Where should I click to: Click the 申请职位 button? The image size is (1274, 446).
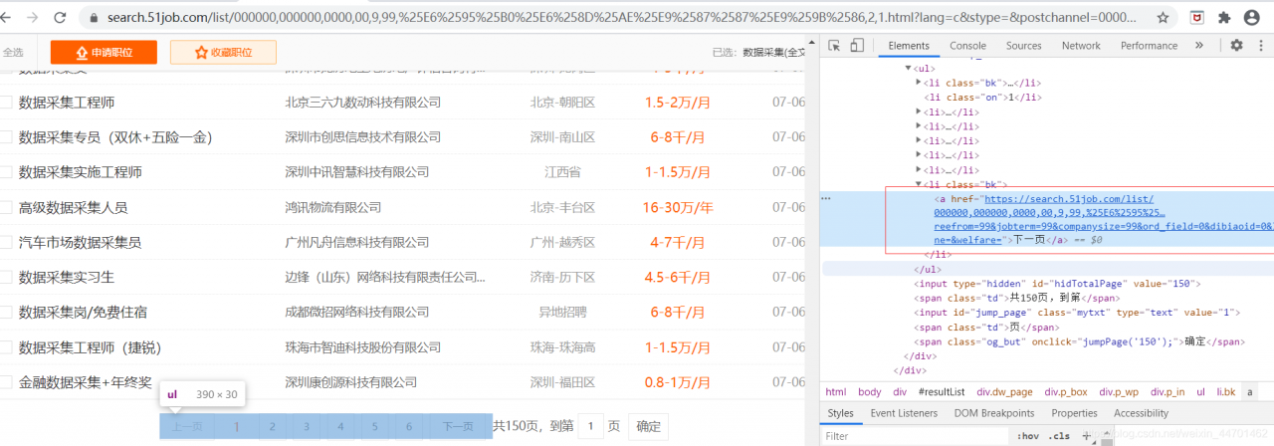[104, 53]
